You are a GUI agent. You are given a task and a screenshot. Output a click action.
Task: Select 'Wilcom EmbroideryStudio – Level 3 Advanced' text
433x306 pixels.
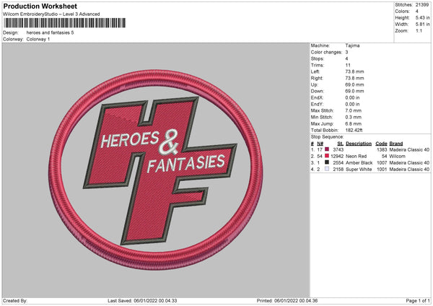click(51, 14)
